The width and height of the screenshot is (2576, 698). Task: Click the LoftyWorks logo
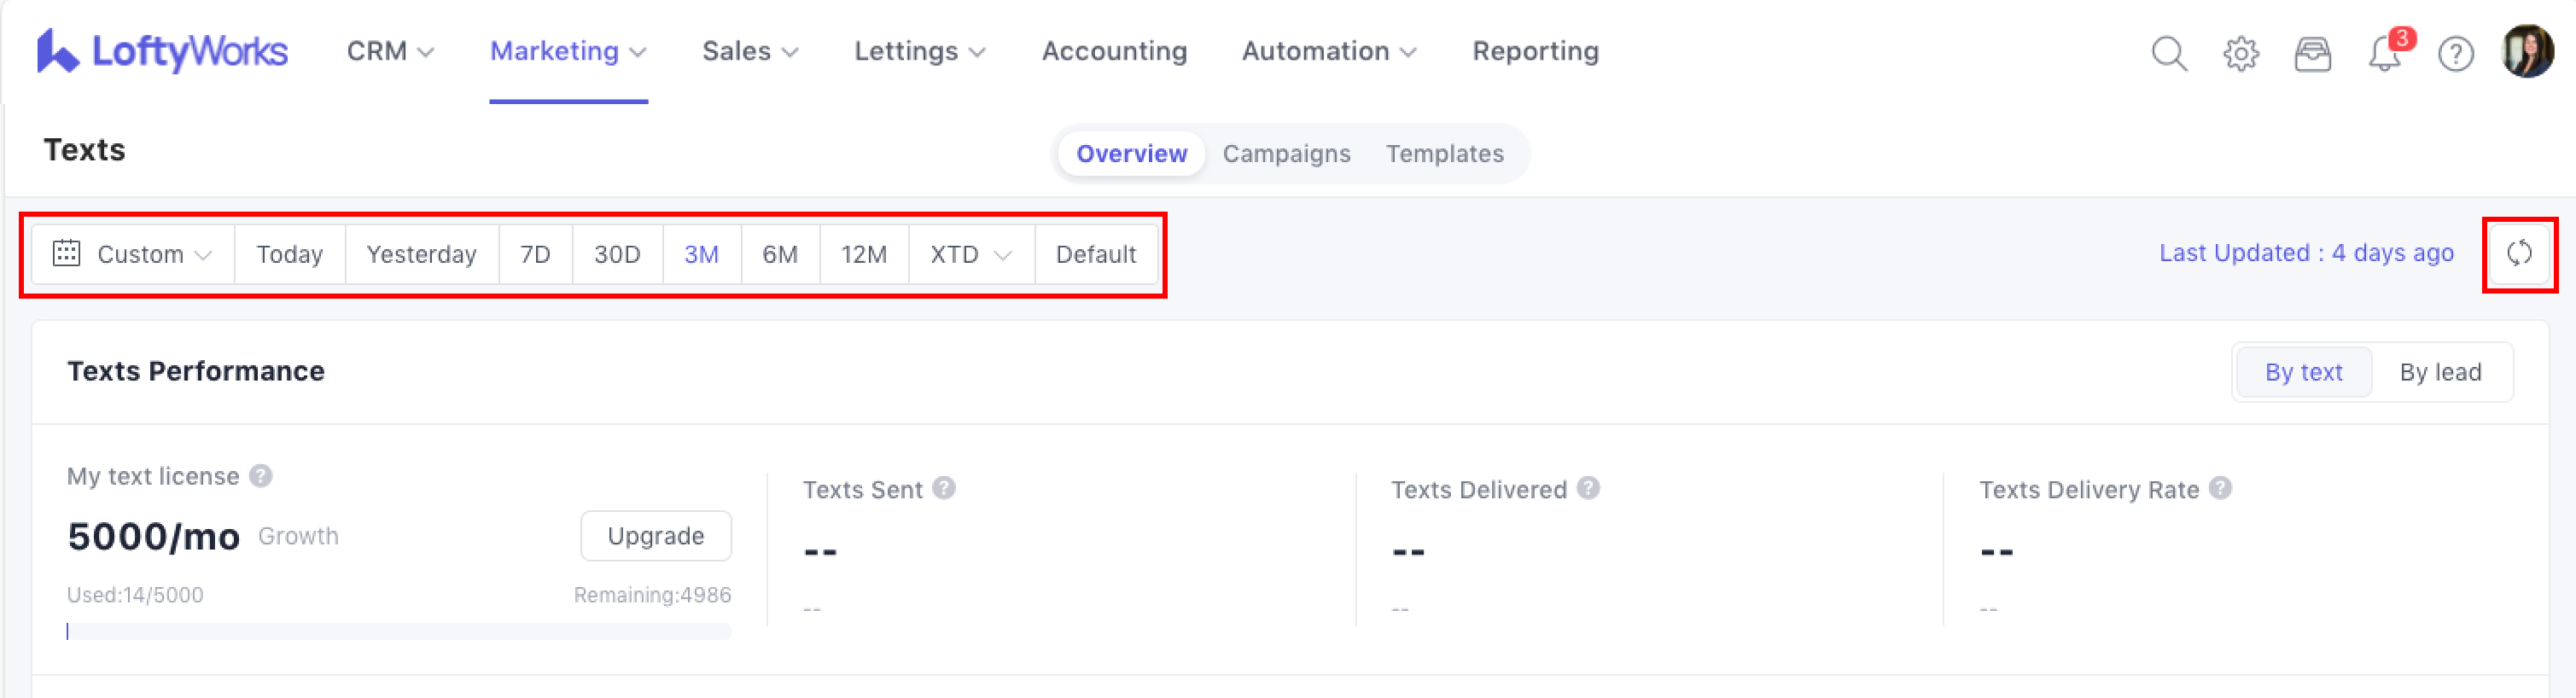[x=162, y=51]
